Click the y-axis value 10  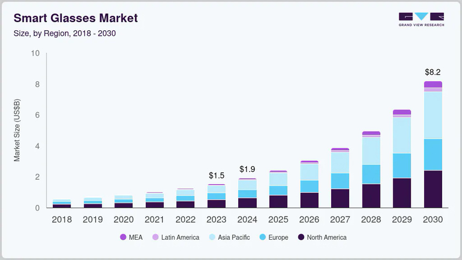pos(35,53)
